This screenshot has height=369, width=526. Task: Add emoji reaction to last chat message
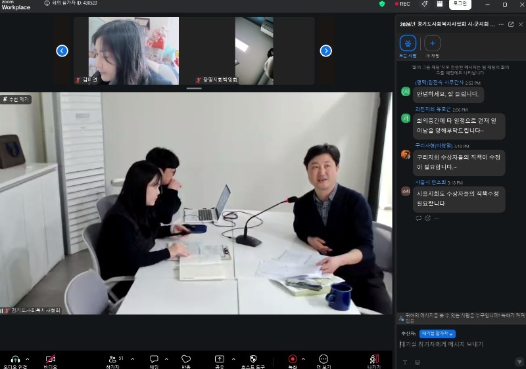pos(427,219)
